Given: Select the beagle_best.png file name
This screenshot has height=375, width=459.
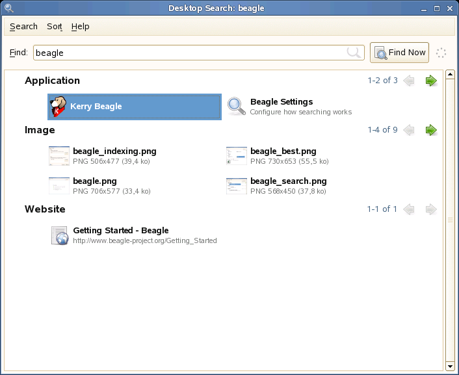Looking at the screenshot, I should [283, 151].
